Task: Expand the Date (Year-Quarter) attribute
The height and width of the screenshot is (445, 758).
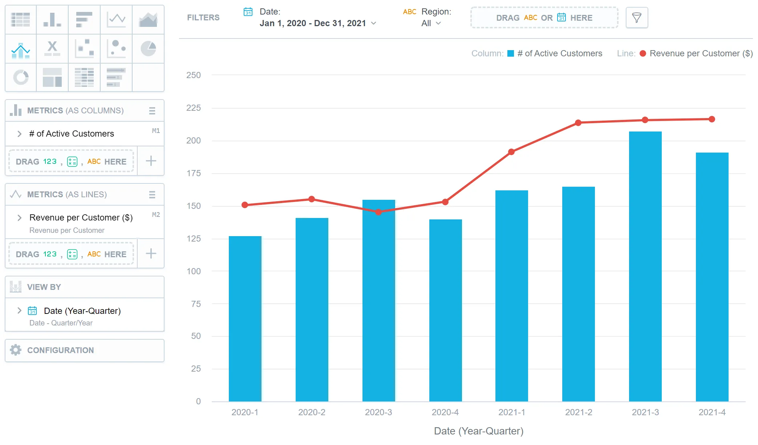Action: [x=19, y=311]
